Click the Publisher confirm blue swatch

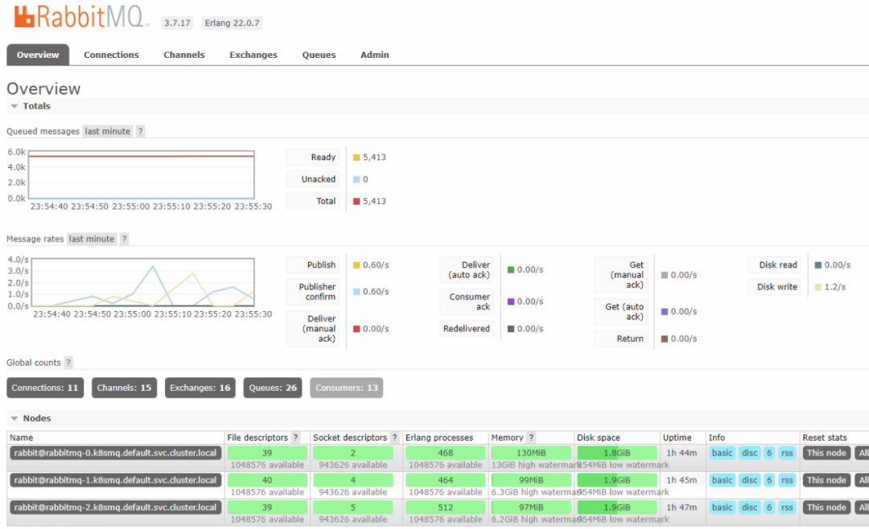click(356, 291)
